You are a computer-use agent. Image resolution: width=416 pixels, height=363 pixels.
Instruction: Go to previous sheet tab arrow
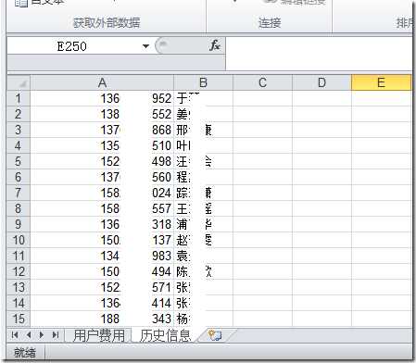tap(29, 335)
